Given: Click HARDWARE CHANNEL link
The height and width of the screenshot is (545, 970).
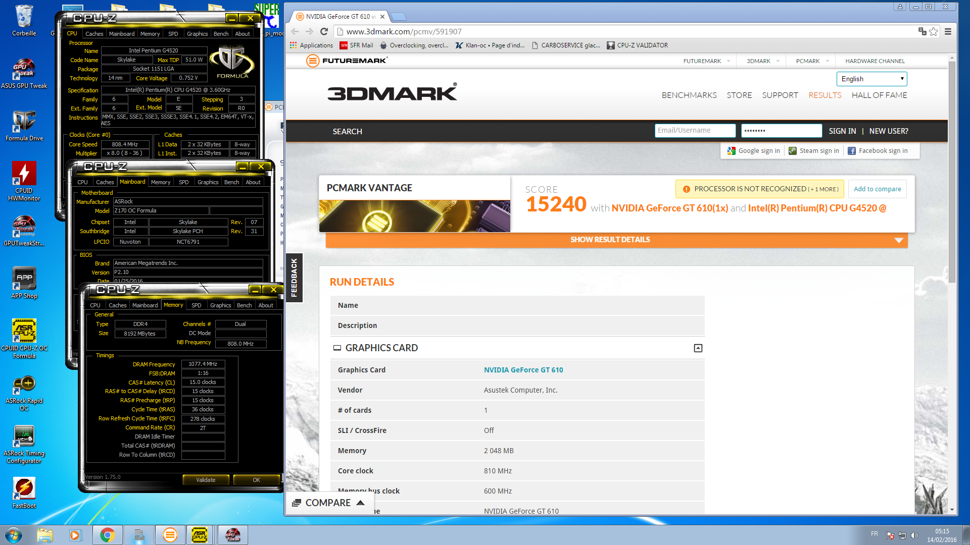Looking at the screenshot, I should (875, 61).
